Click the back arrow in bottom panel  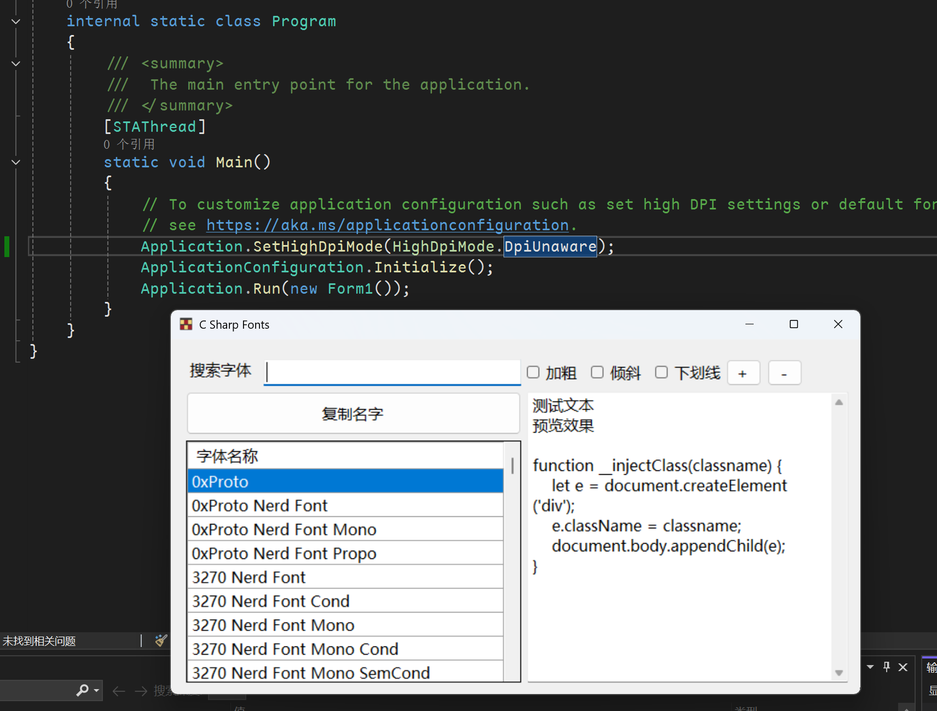(x=118, y=691)
